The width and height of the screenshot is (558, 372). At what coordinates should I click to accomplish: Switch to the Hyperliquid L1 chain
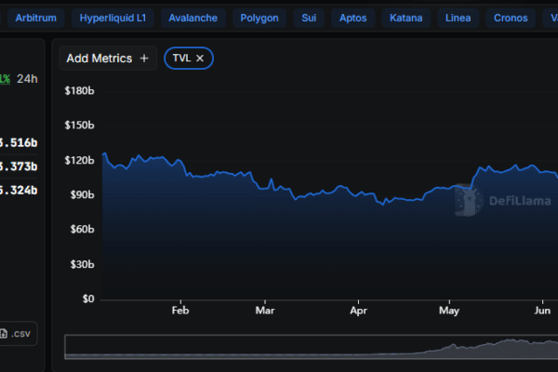pyautogui.click(x=112, y=18)
